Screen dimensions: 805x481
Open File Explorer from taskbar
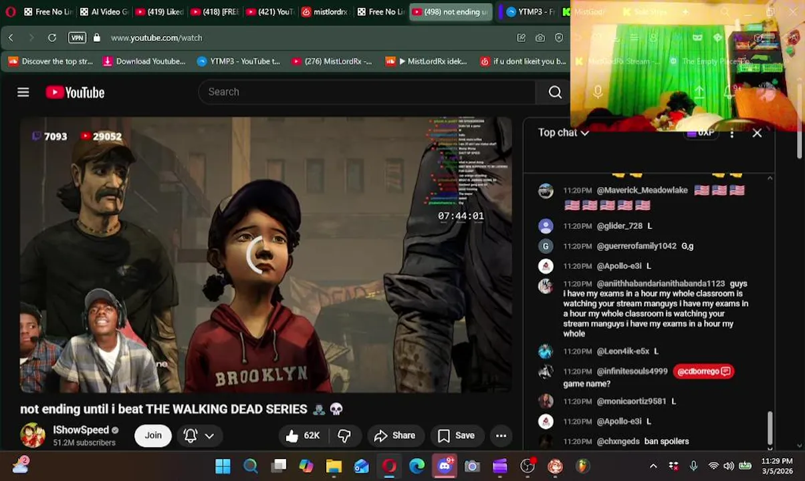coord(334,466)
